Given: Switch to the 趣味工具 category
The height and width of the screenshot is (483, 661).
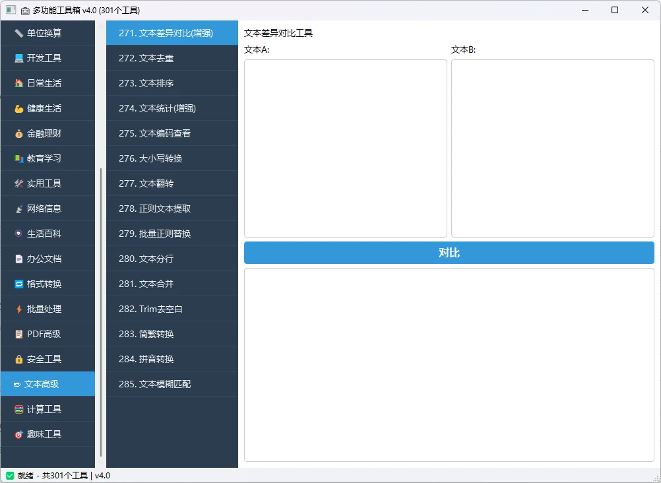Looking at the screenshot, I should pyautogui.click(x=47, y=434).
